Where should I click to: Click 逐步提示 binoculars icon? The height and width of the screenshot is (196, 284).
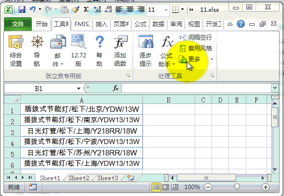click(145, 42)
